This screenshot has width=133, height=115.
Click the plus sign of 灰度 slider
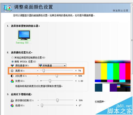click(76, 81)
